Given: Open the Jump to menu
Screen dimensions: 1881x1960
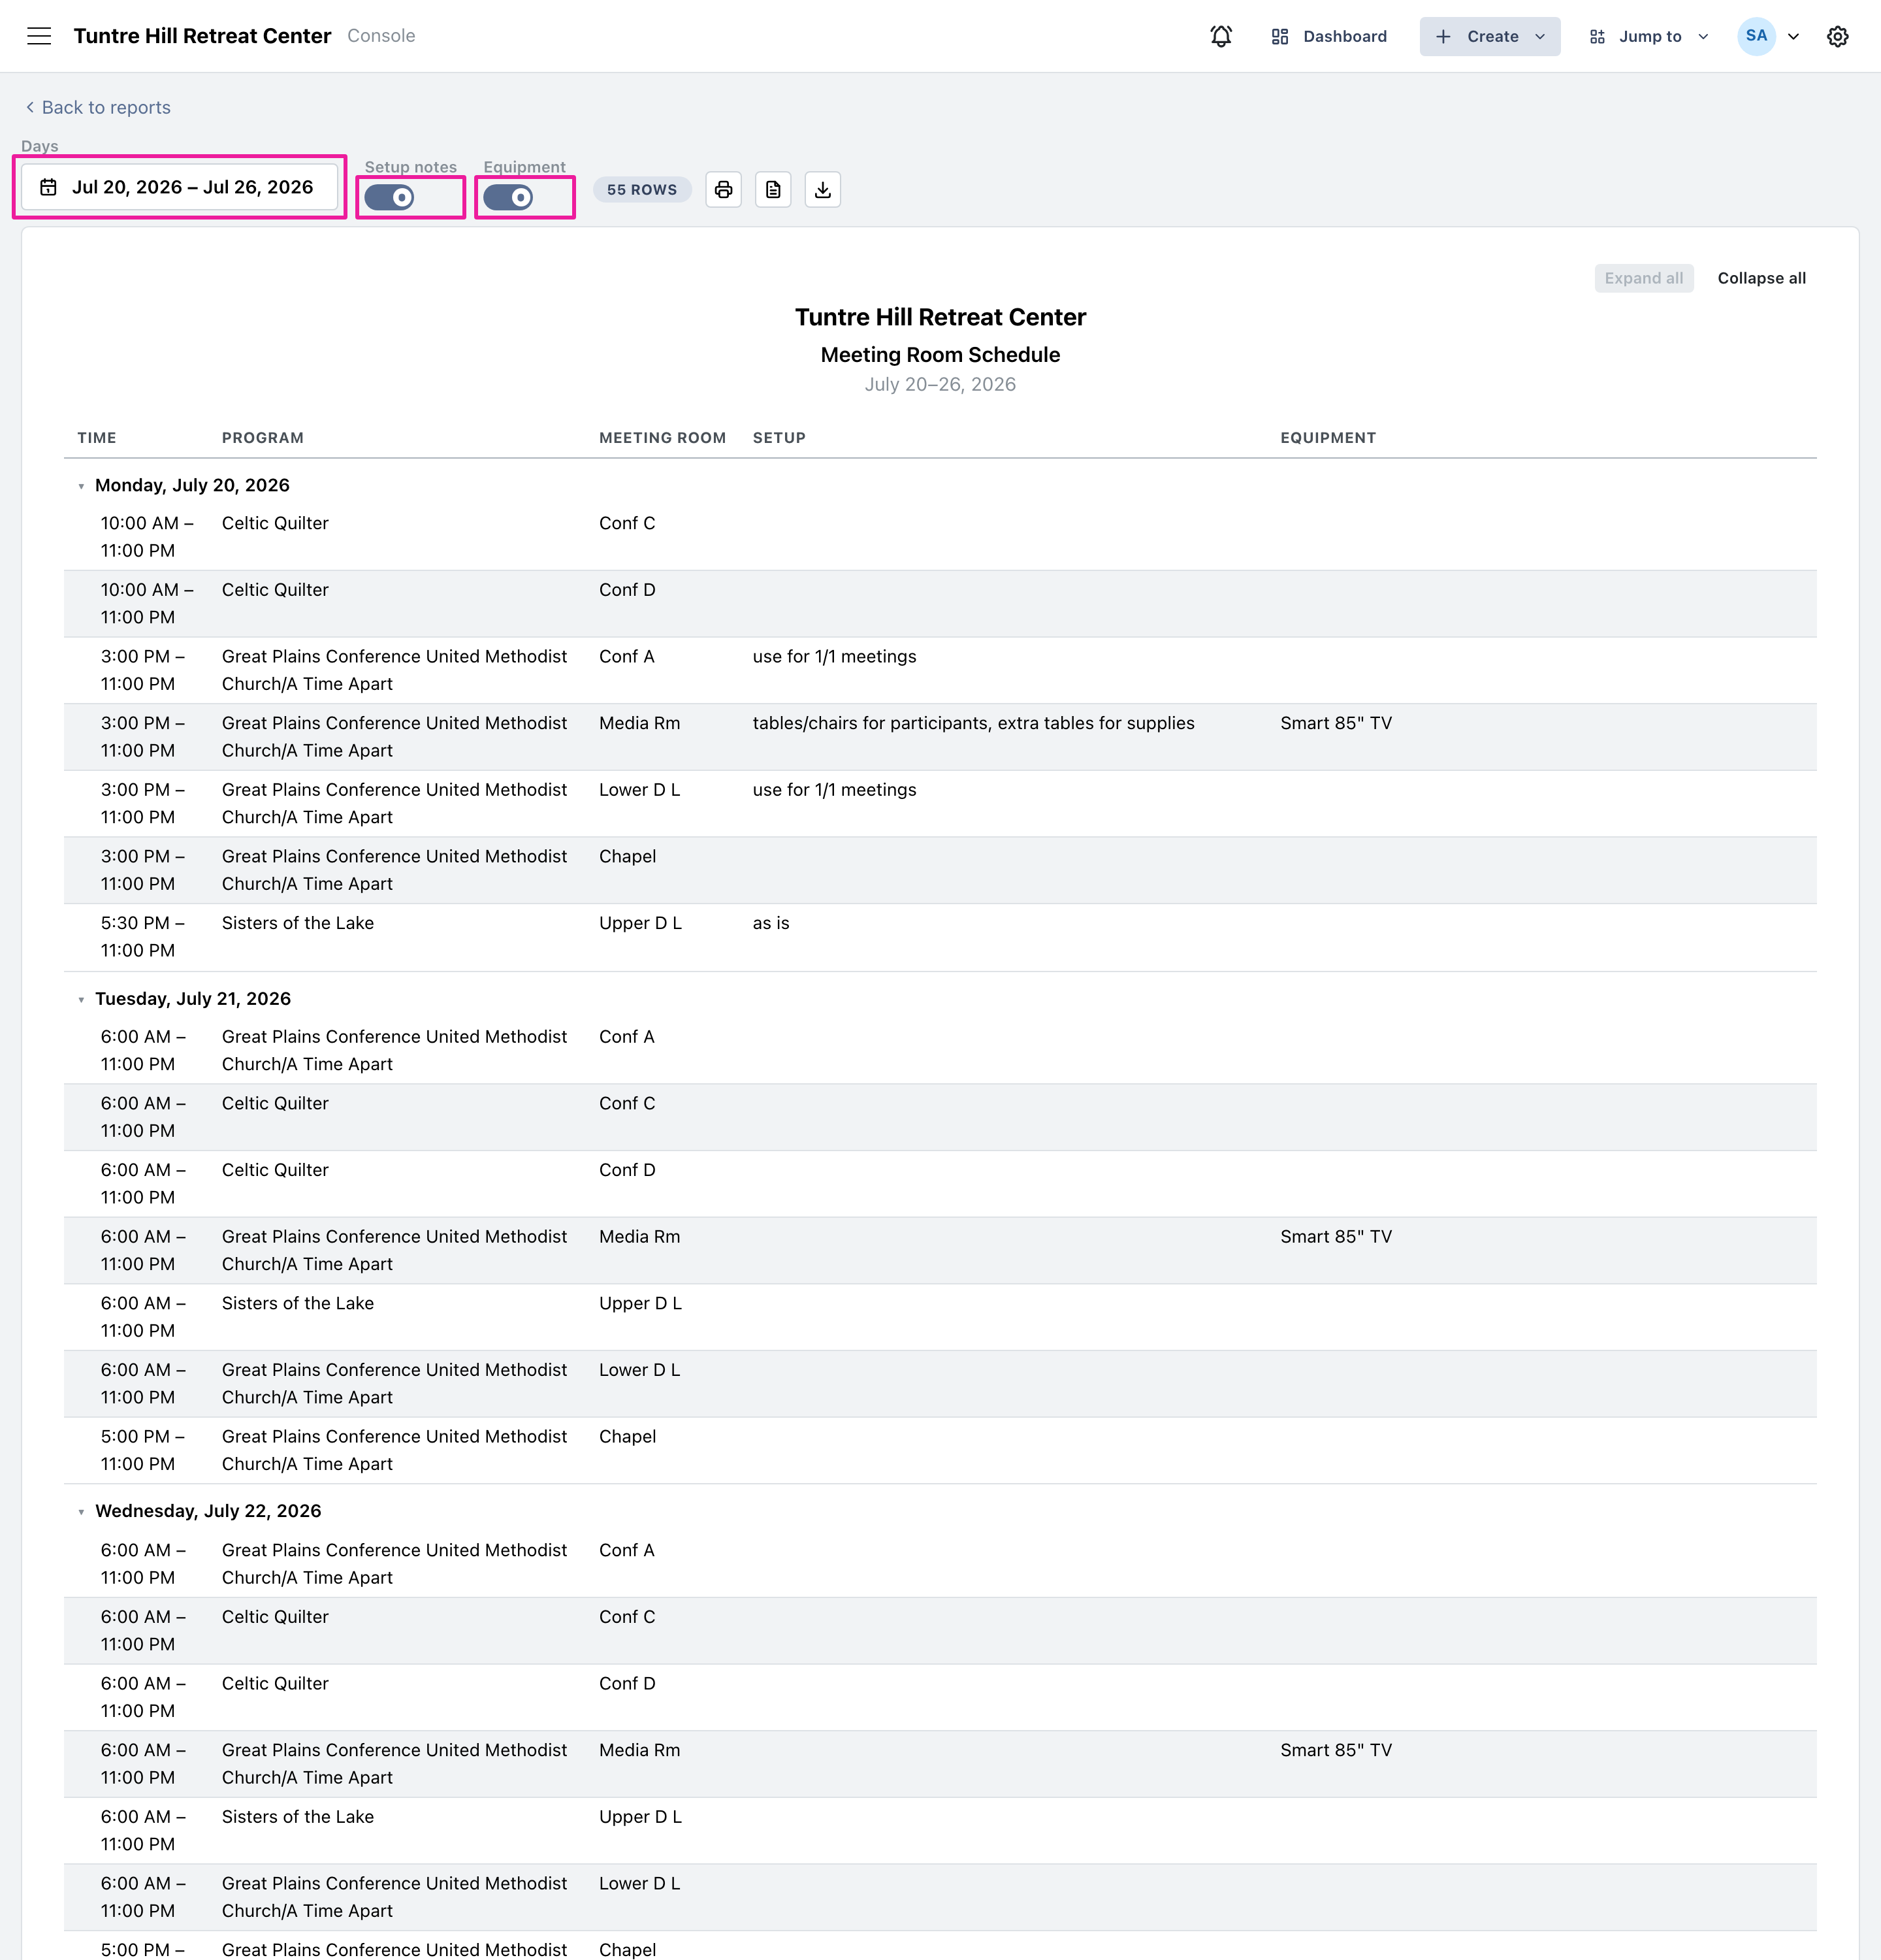Looking at the screenshot, I should click(x=1649, y=36).
